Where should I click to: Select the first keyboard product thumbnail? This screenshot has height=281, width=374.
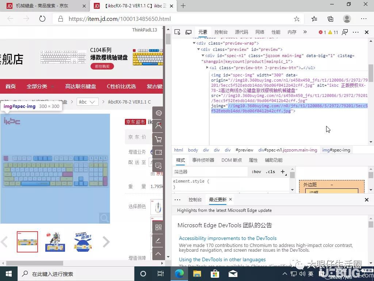tap(27, 242)
